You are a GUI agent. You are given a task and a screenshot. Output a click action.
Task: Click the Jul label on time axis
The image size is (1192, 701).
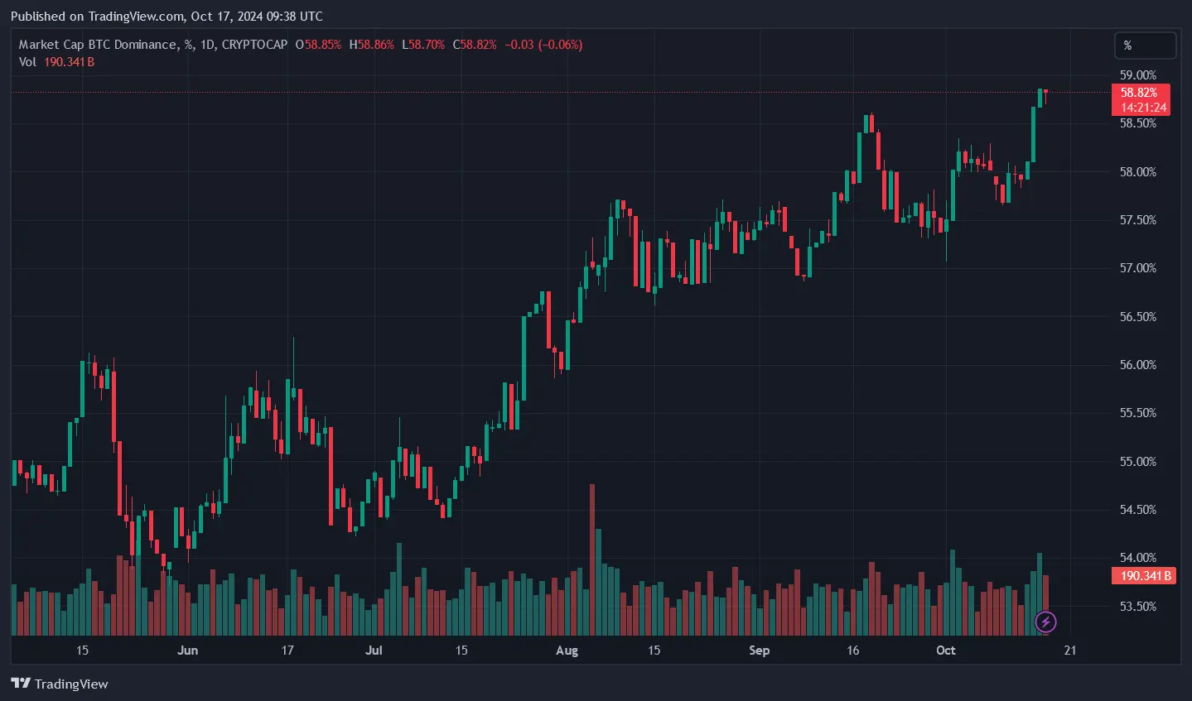coord(374,651)
